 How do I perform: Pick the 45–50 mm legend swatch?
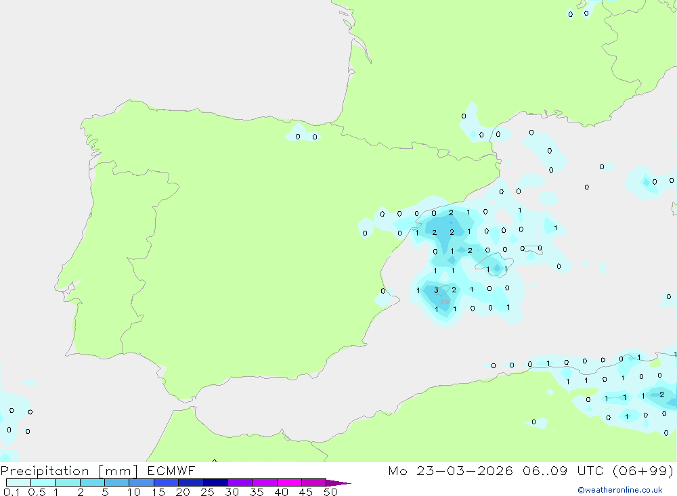[314, 482]
